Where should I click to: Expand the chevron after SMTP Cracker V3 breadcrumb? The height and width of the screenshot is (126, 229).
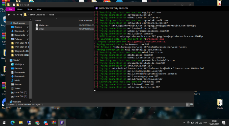click(47, 15)
